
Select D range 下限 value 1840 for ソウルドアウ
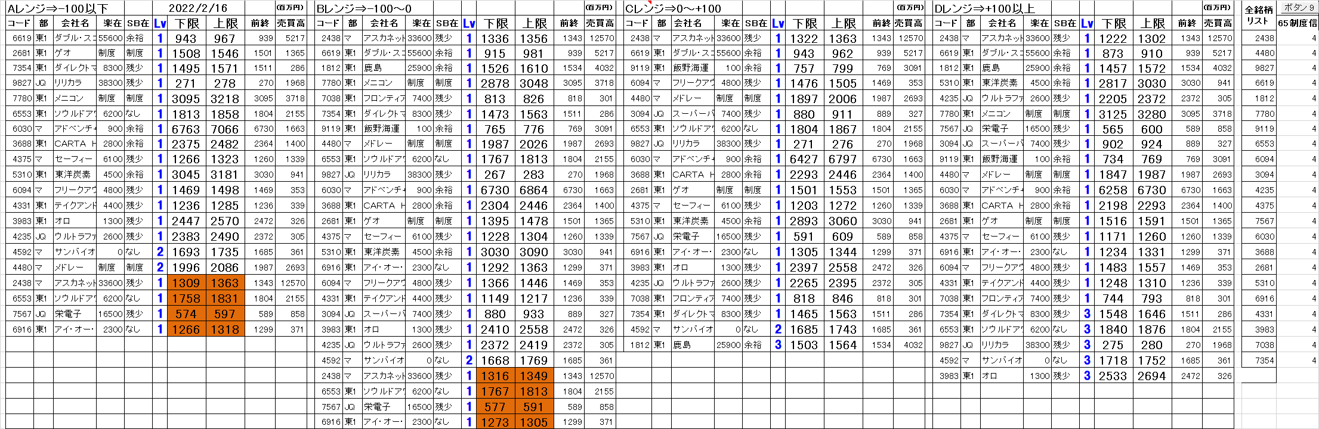pos(1113,329)
